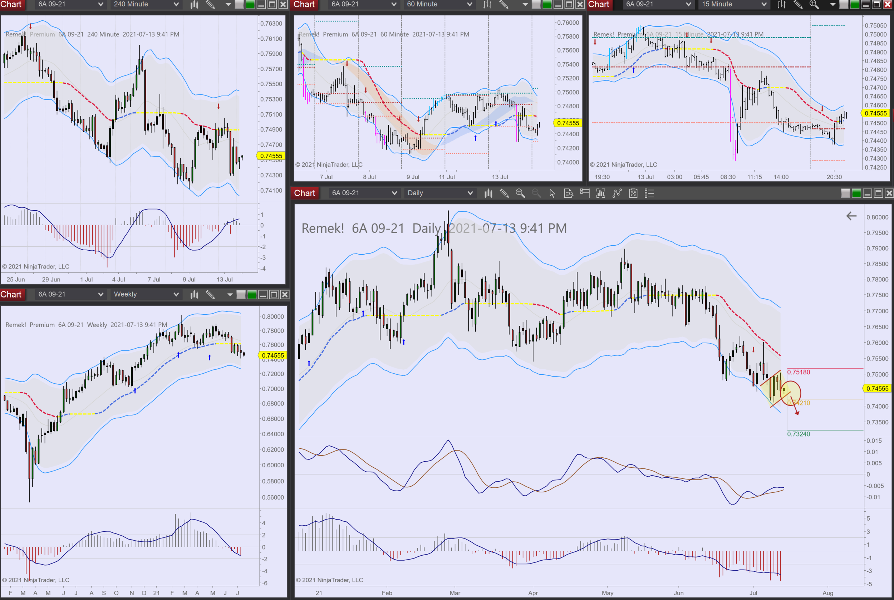
Task: Toggle green instrument link on 240 Minute chart
Action: point(250,4)
